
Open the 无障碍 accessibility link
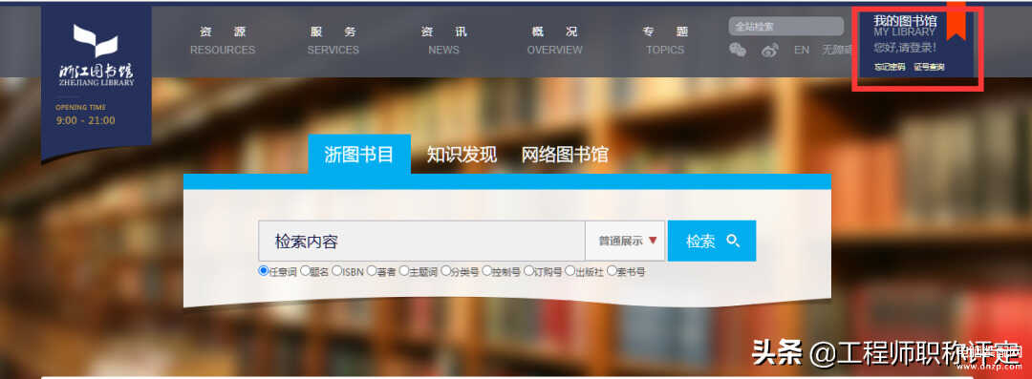click(836, 50)
